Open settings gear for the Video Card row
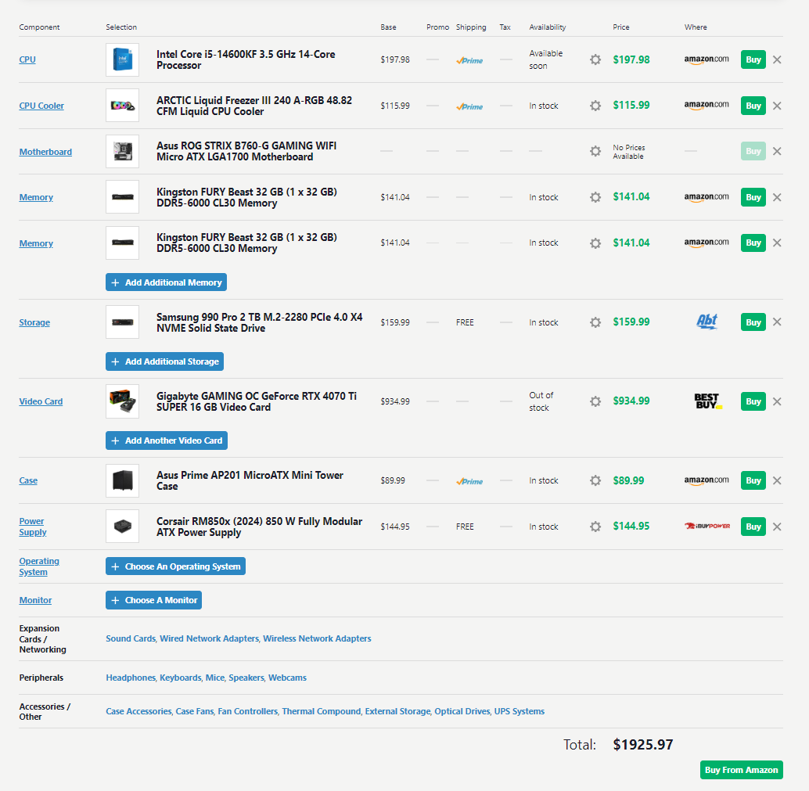 click(x=595, y=401)
